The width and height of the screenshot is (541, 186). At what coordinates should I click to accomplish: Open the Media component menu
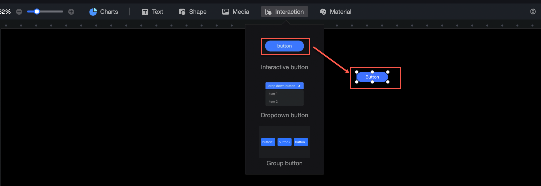(x=236, y=12)
